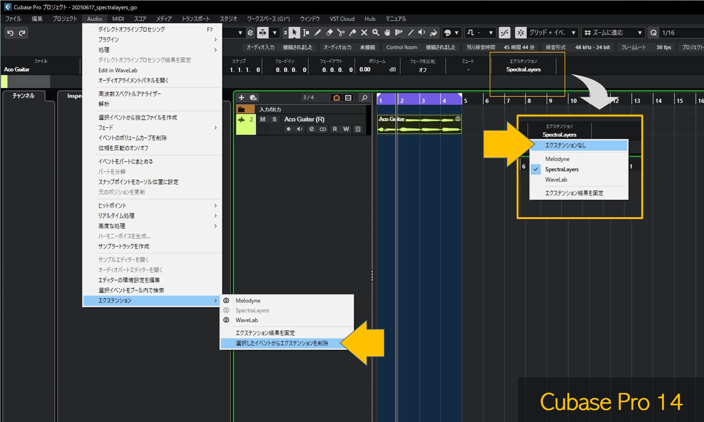The width and height of the screenshot is (704, 422).
Task: Select the Object Selection arrow tool
Action: tap(294, 33)
